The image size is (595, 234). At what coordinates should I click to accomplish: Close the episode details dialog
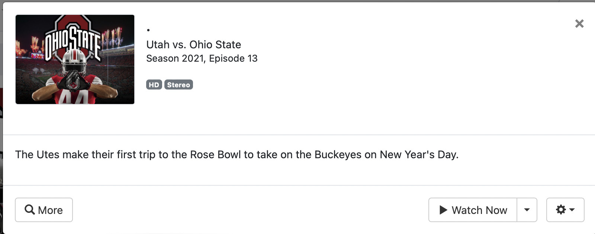[x=579, y=24]
